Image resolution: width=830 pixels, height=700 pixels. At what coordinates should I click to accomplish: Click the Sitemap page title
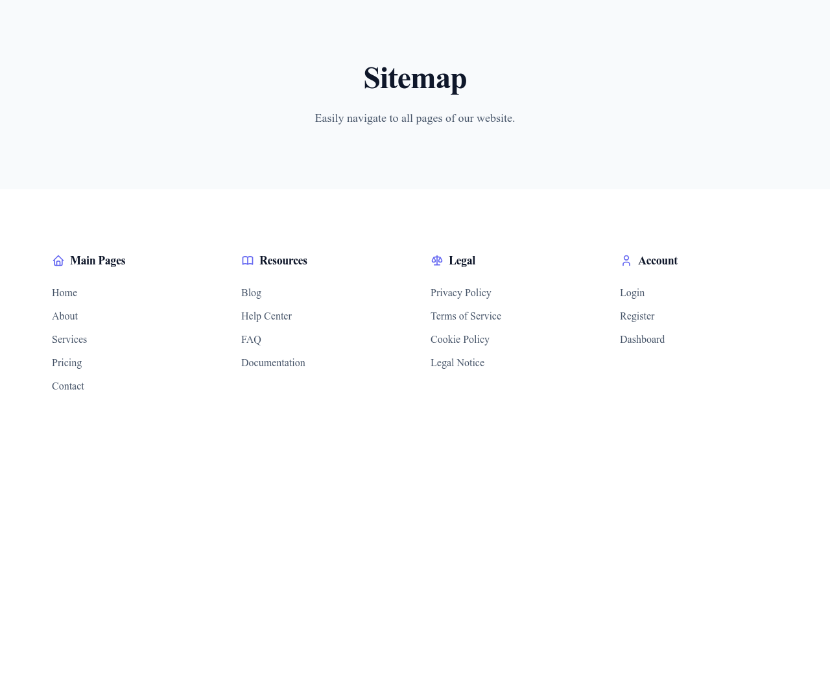(415, 78)
